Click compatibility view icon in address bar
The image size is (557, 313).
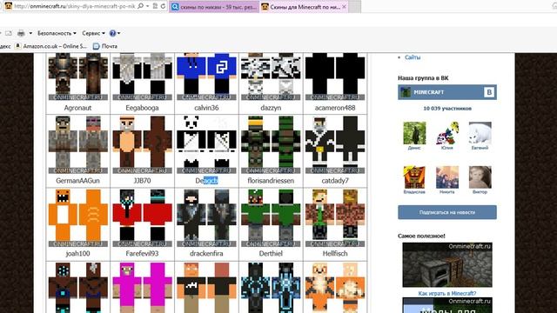coord(155,6)
